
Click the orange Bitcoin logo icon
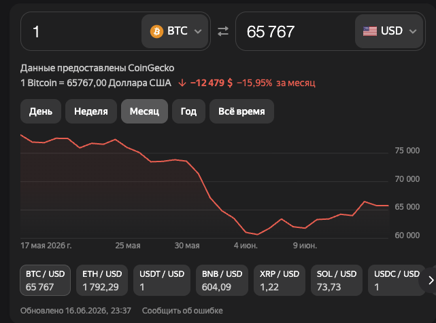pos(156,31)
